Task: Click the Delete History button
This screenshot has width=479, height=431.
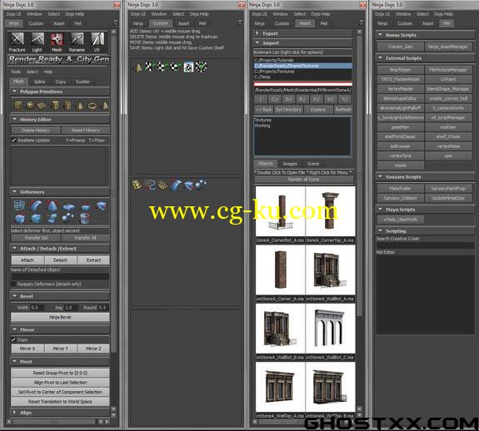Action: coord(36,131)
